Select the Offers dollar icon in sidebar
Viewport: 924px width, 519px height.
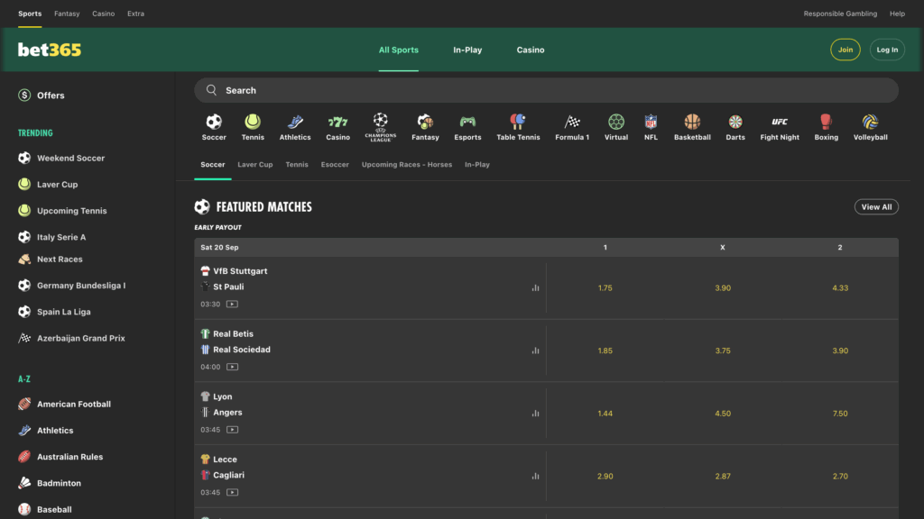click(x=24, y=96)
